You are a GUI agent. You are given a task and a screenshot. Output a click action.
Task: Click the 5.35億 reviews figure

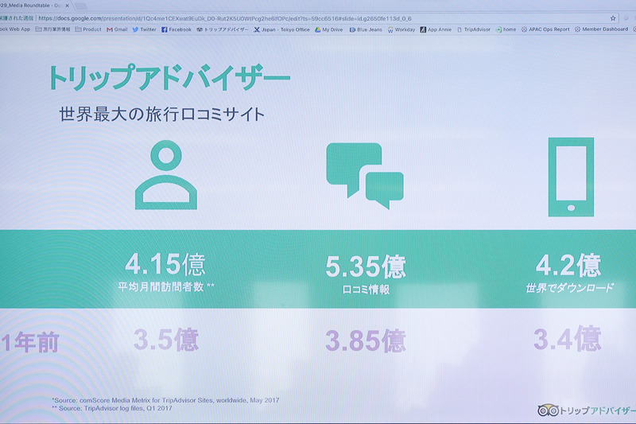coord(366,266)
